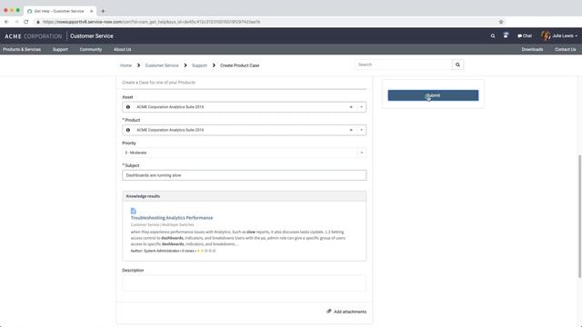The height and width of the screenshot is (327, 582).
Task: Open Downloads in navigation bar
Action: pyautogui.click(x=532, y=49)
